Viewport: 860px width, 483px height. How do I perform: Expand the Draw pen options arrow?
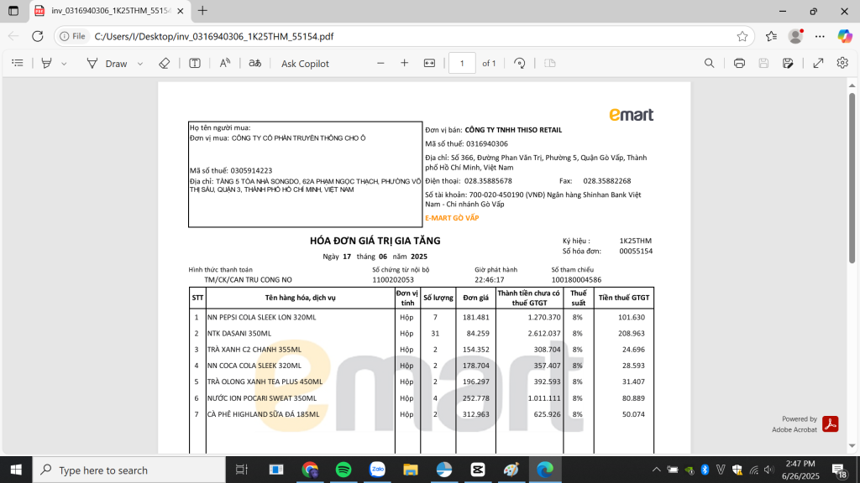pyautogui.click(x=140, y=64)
